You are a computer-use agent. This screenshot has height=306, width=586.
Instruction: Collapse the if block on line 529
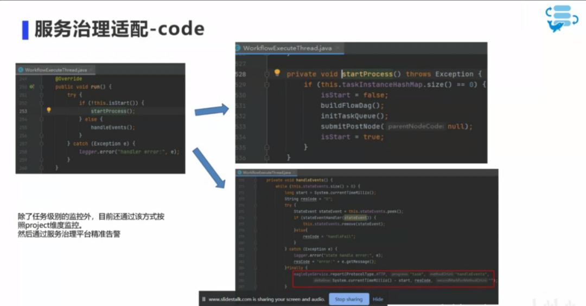(266, 85)
